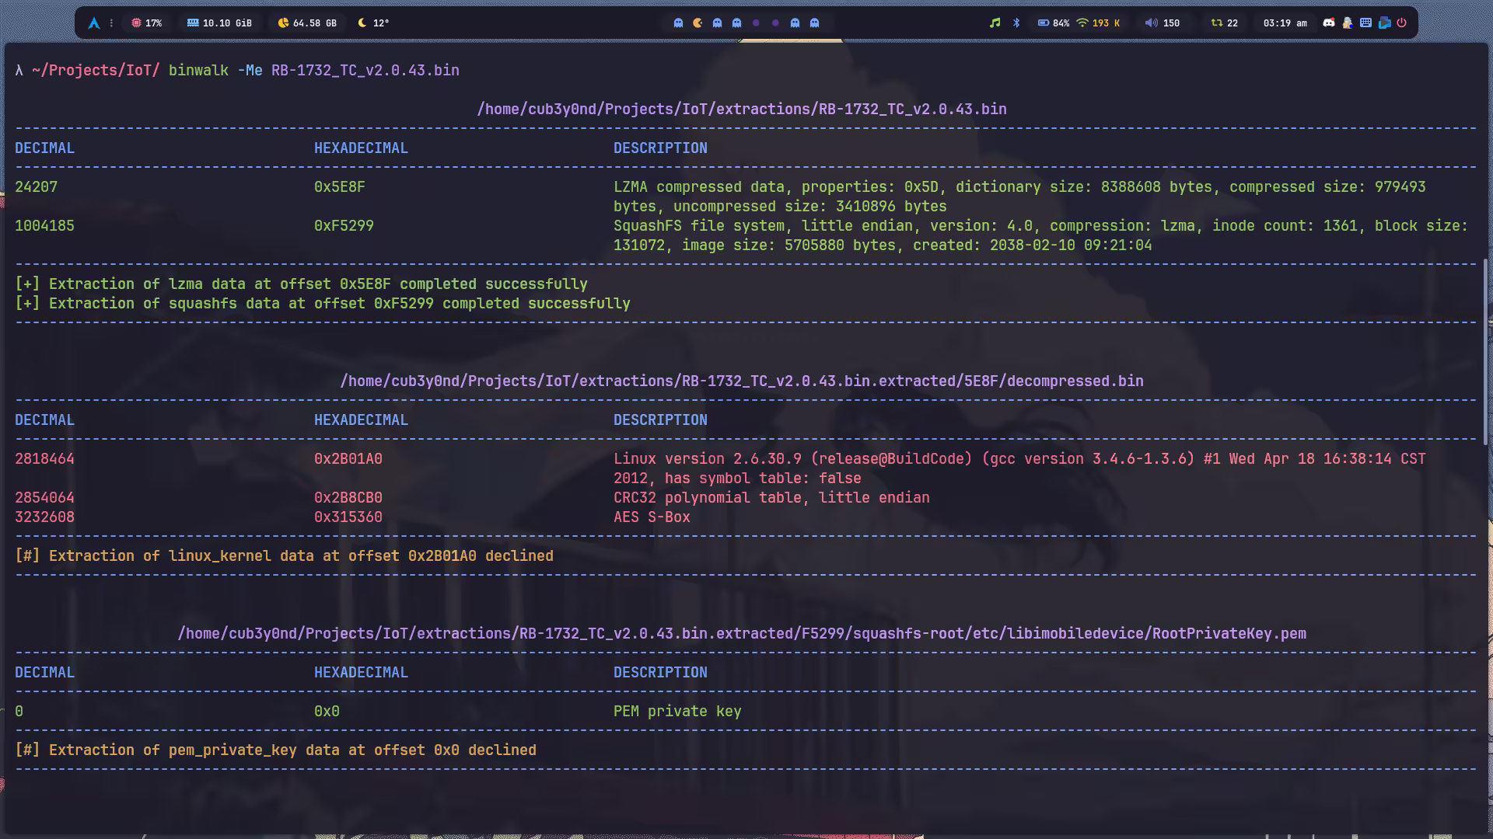Click the battery 84% indicator
The width and height of the screenshot is (1493, 839).
[x=1054, y=23]
